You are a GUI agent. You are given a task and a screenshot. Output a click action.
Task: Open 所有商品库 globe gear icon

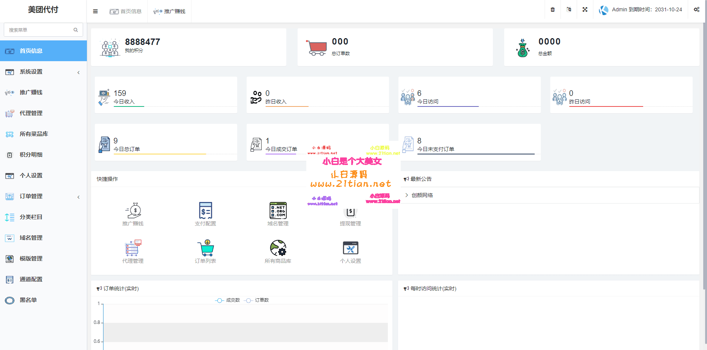(x=278, y=248)
